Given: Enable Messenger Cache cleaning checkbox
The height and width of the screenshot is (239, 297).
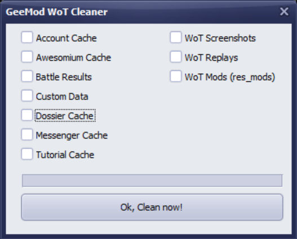Looking at the screenshot, I should 27,135.
